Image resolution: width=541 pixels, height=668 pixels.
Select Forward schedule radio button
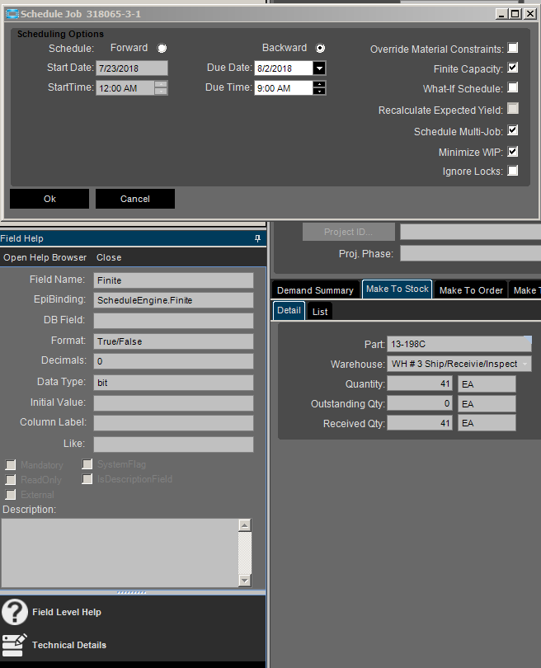(x=162, y=48)
